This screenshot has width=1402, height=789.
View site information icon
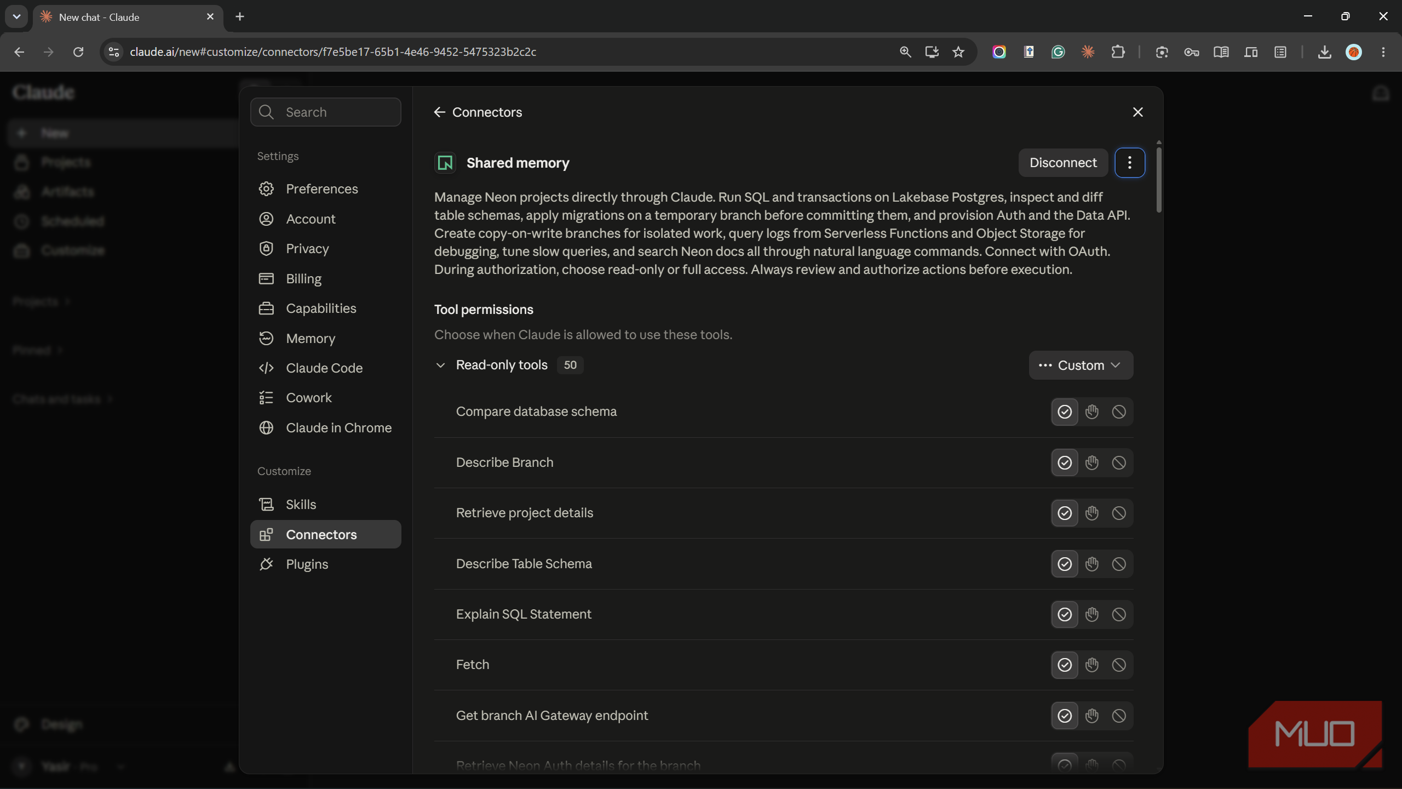113,52
